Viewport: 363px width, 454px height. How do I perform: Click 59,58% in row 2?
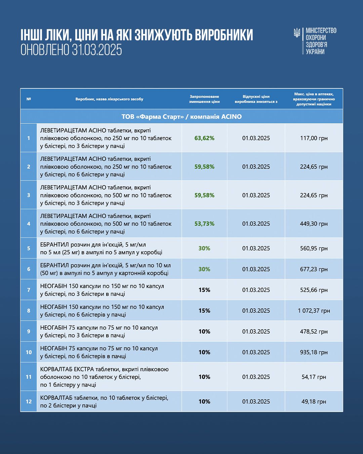click(204, 167)
